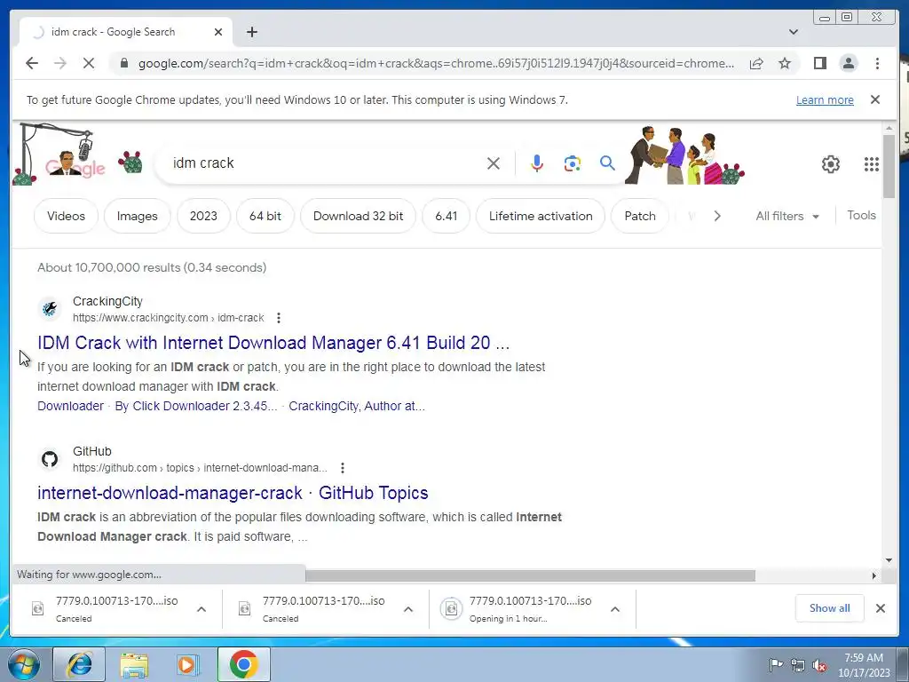This screenshot has height=682, width=909.
Task: Select the Patch filter chip
Action: coord(639,216)
